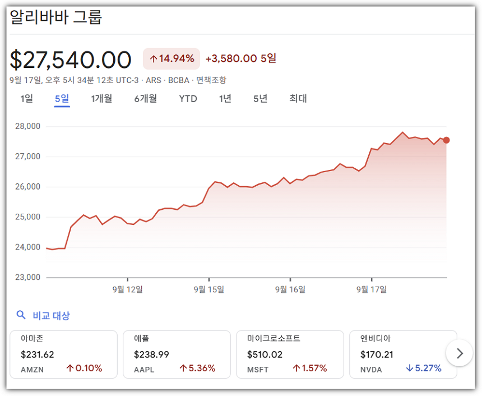
Task: Open the 최대 time range
Action: [x=296, y=98]
